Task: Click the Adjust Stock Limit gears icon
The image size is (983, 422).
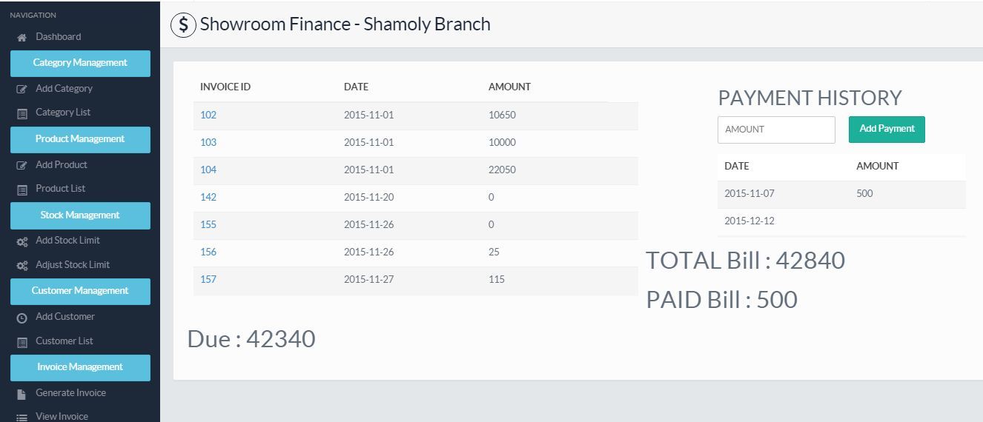Action: point(22,265)
